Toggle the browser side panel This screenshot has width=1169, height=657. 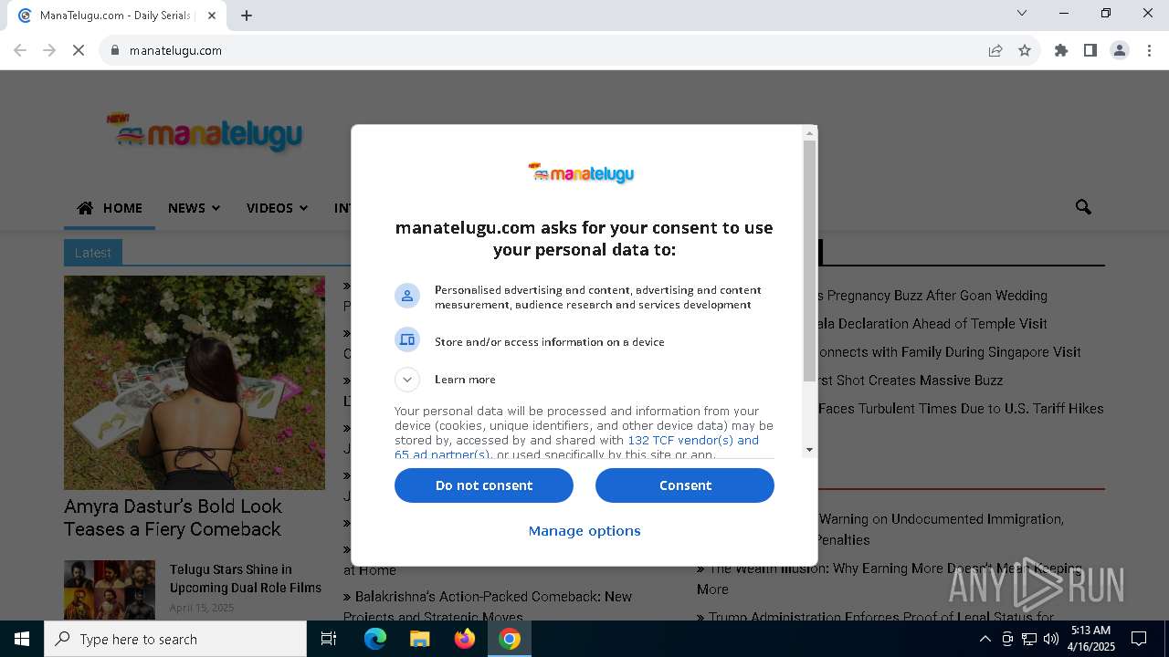[x=1090, y=50]
